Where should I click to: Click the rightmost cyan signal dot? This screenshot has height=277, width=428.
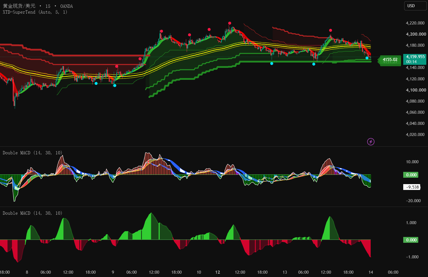[367, 58]
